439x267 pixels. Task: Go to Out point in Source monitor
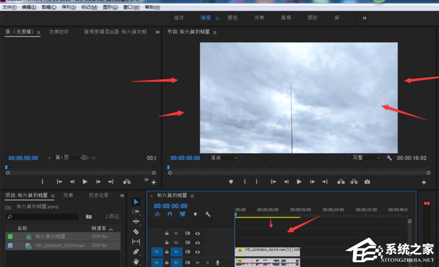111,182
